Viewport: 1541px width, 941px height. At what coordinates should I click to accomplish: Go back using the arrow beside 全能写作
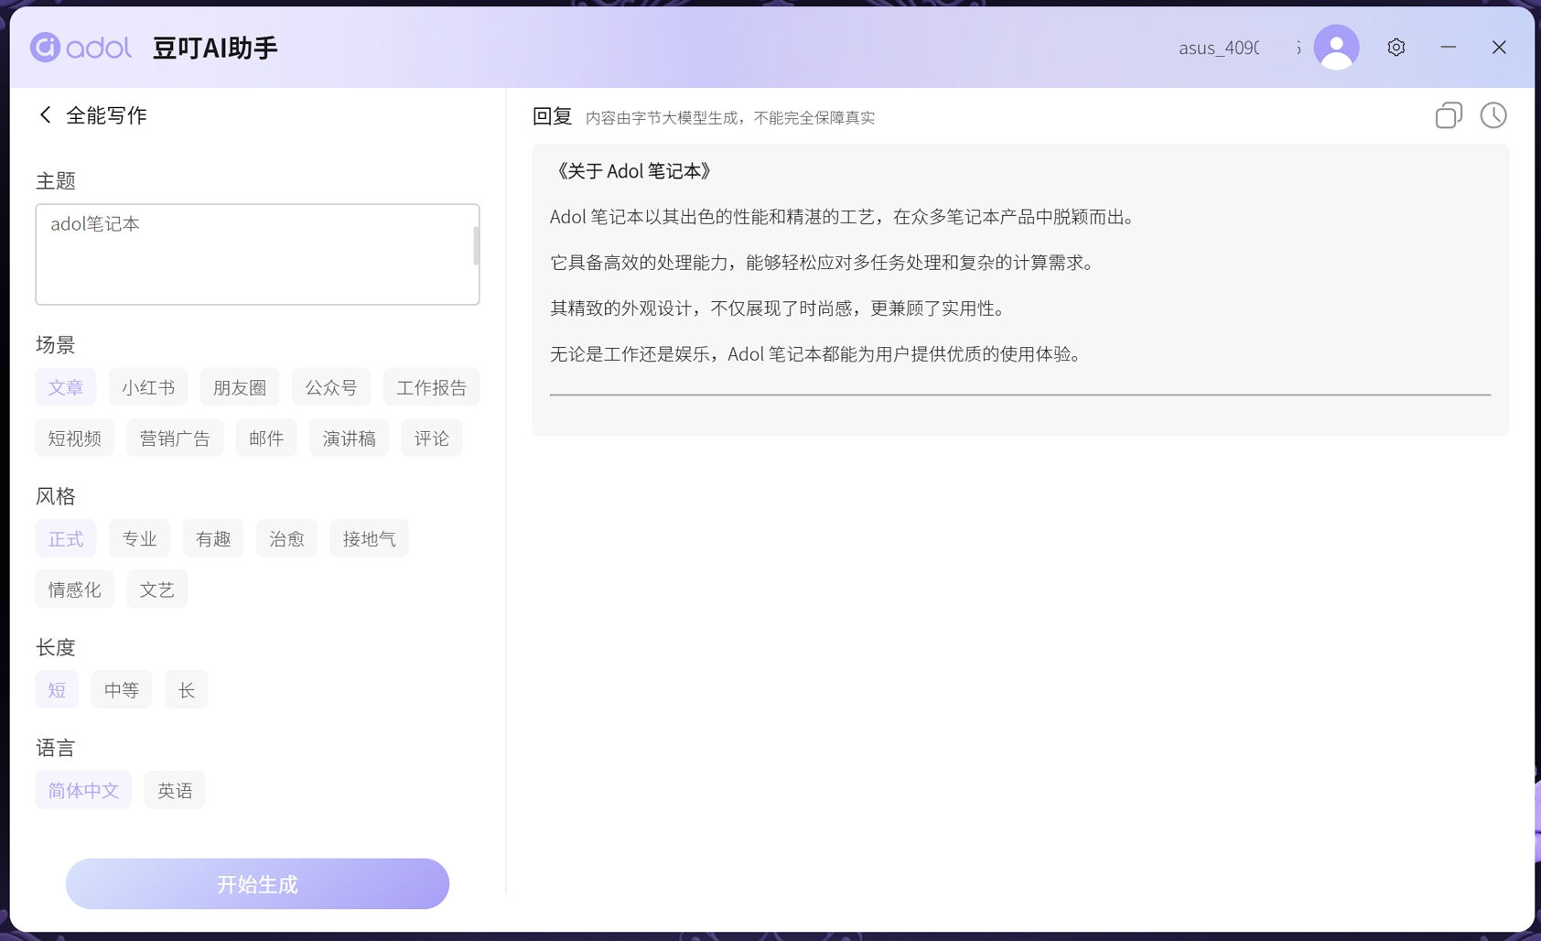(45, 115)
